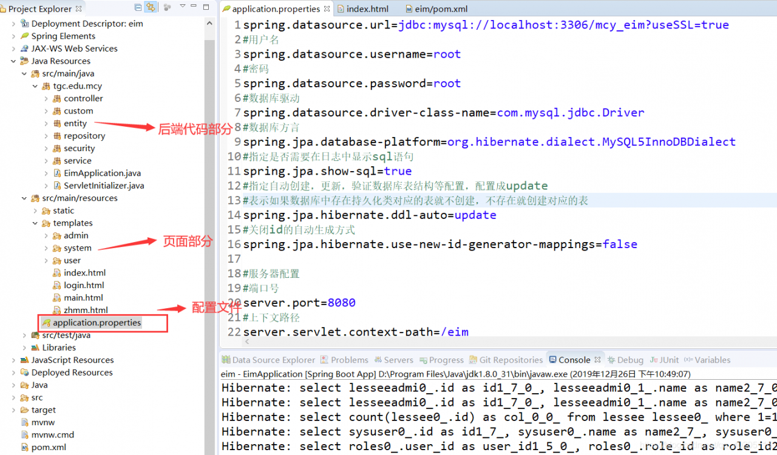Image resolution: width=777 pixels, height=455 pixels.
Task: Close the Project Explorer view
Action: [80, 9]
